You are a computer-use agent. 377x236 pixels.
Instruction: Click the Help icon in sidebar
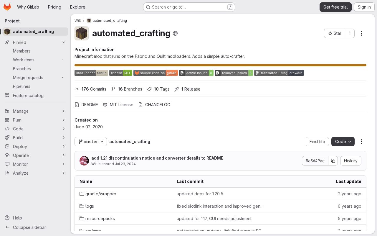pos(7,218)
